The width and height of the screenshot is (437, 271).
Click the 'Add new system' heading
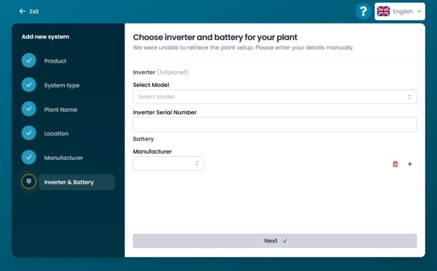coord(46,37)
